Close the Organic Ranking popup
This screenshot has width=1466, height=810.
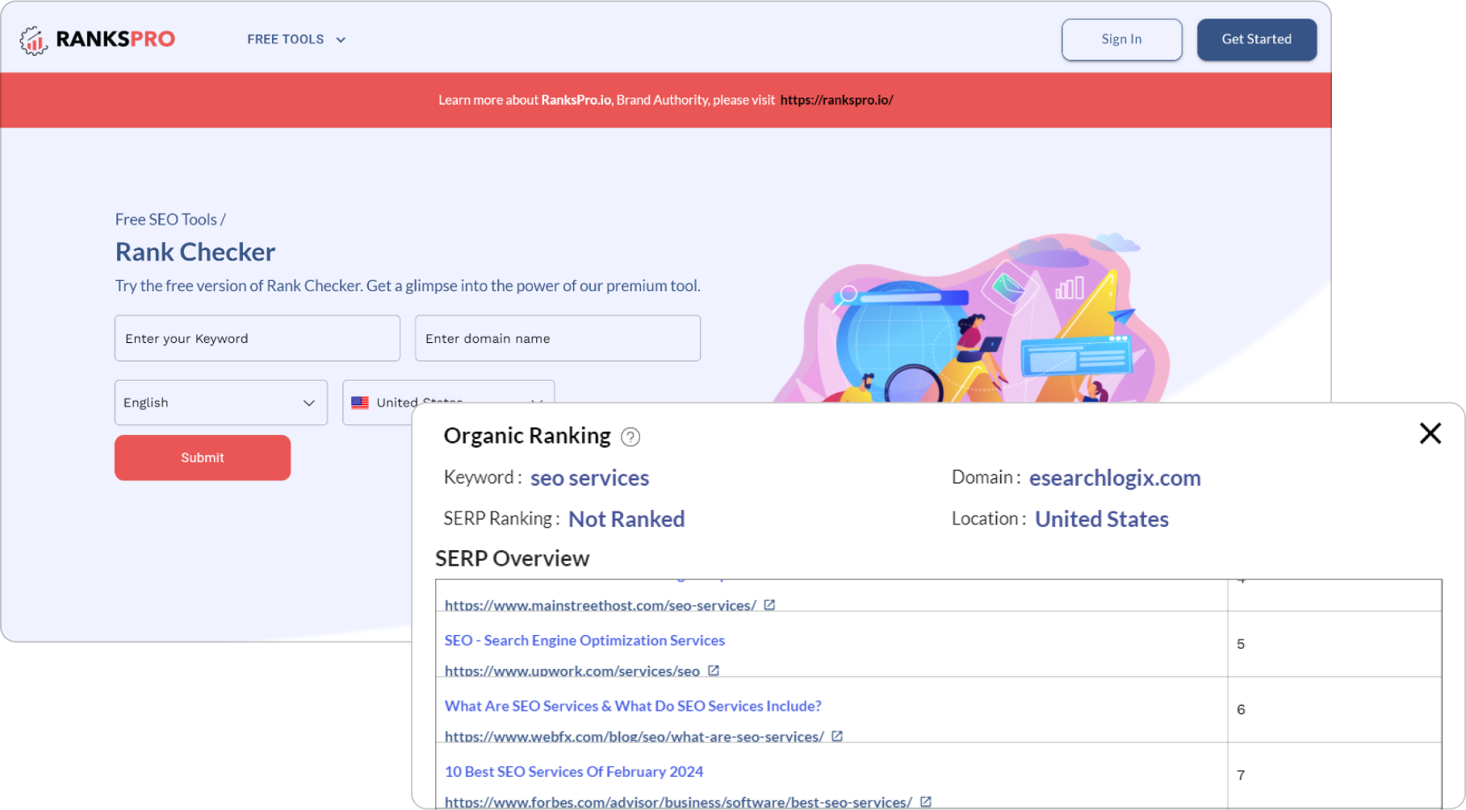[1430, 433]
